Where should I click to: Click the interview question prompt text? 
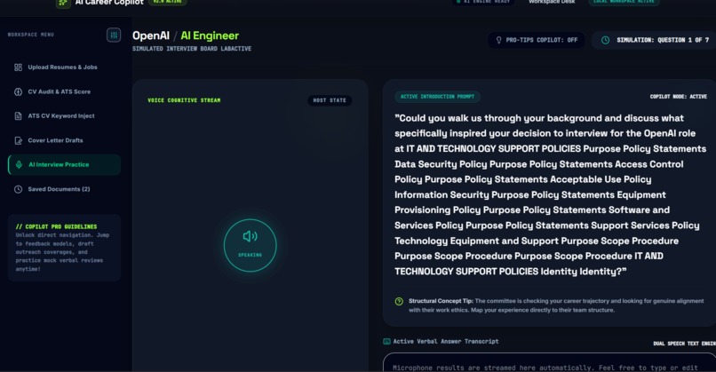pos(550,195)
